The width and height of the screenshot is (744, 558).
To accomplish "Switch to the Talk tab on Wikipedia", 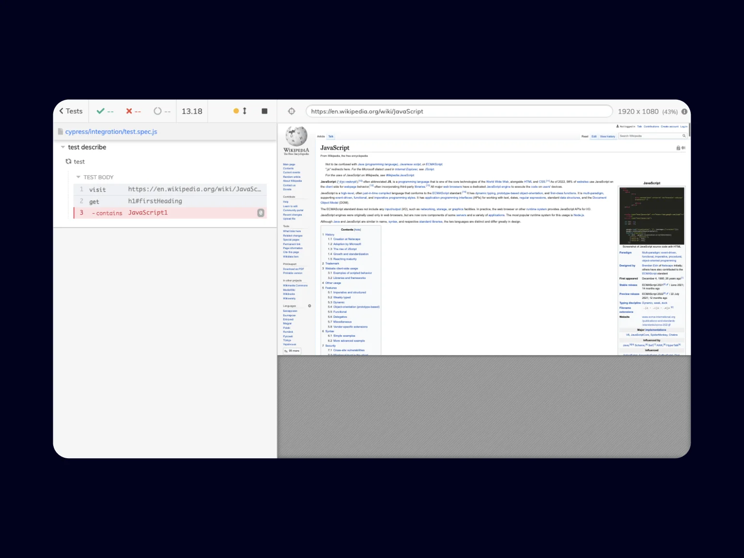I will pyautogui.click(x=331, y=137).
